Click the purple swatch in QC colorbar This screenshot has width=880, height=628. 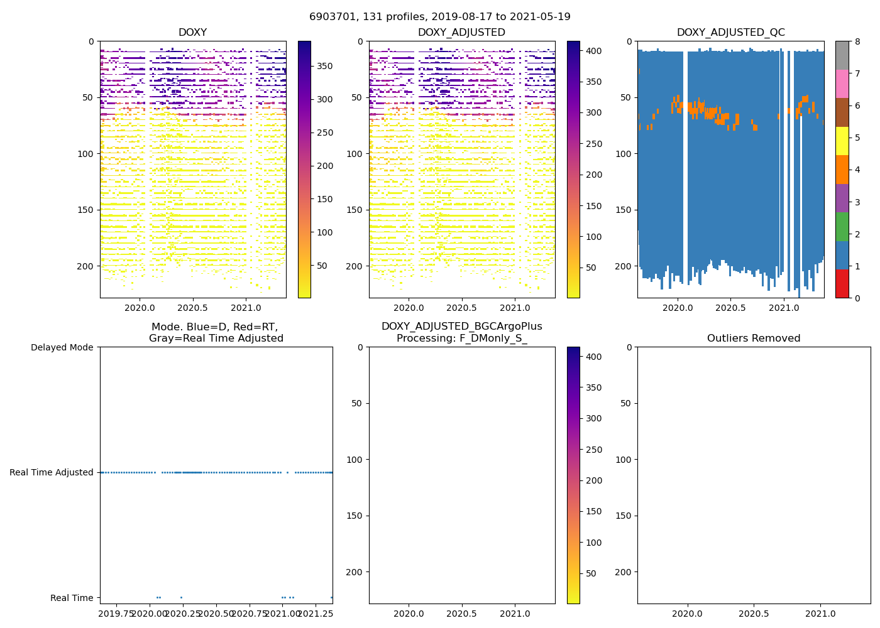pos(842,198)
